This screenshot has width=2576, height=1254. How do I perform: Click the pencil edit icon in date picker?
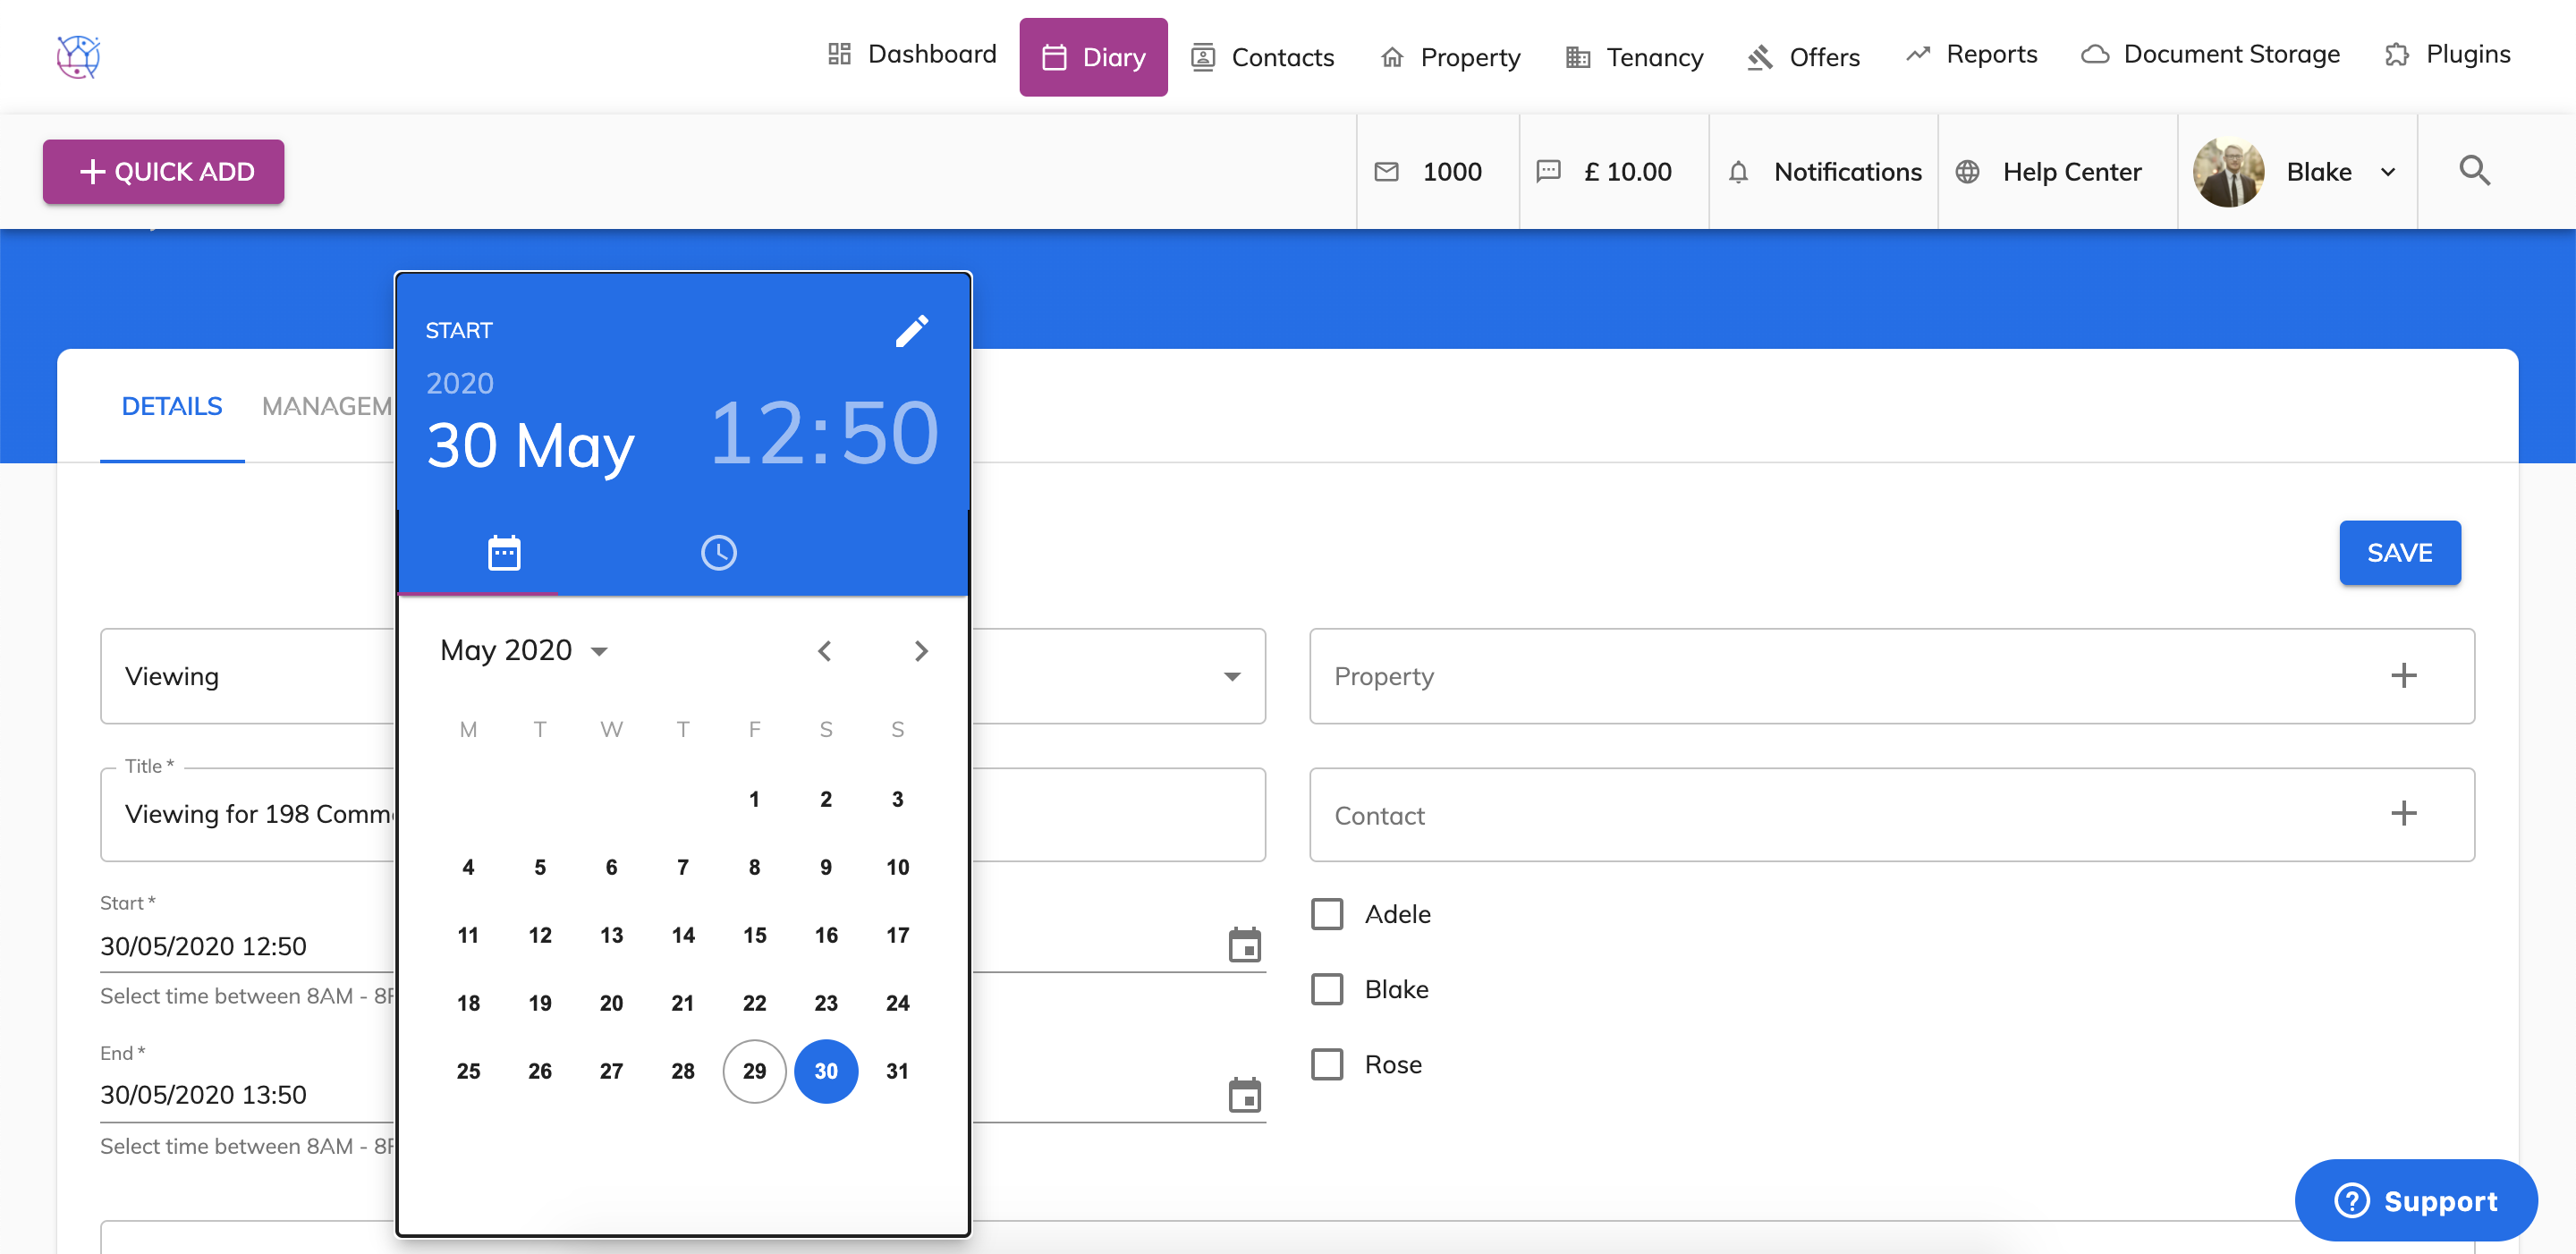point(911,331)
